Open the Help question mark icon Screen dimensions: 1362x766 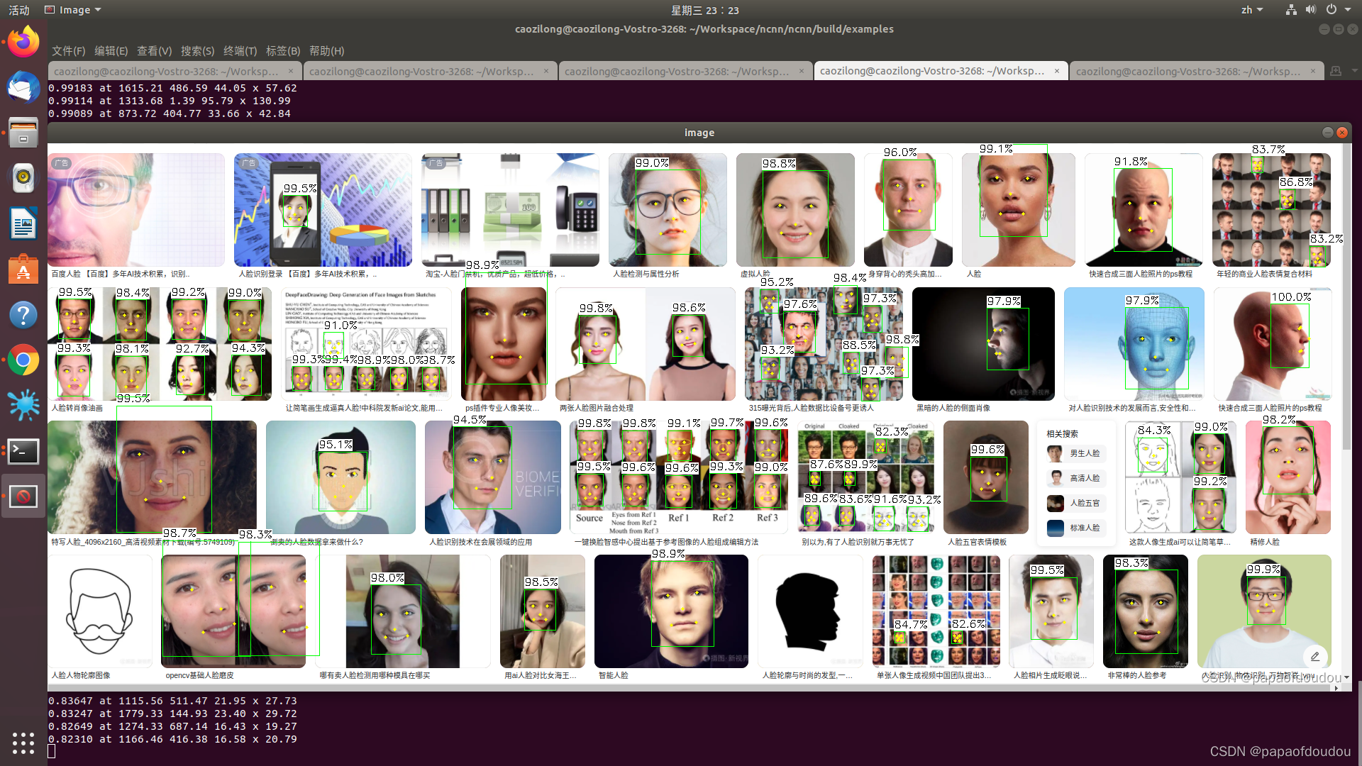(23, 315)
